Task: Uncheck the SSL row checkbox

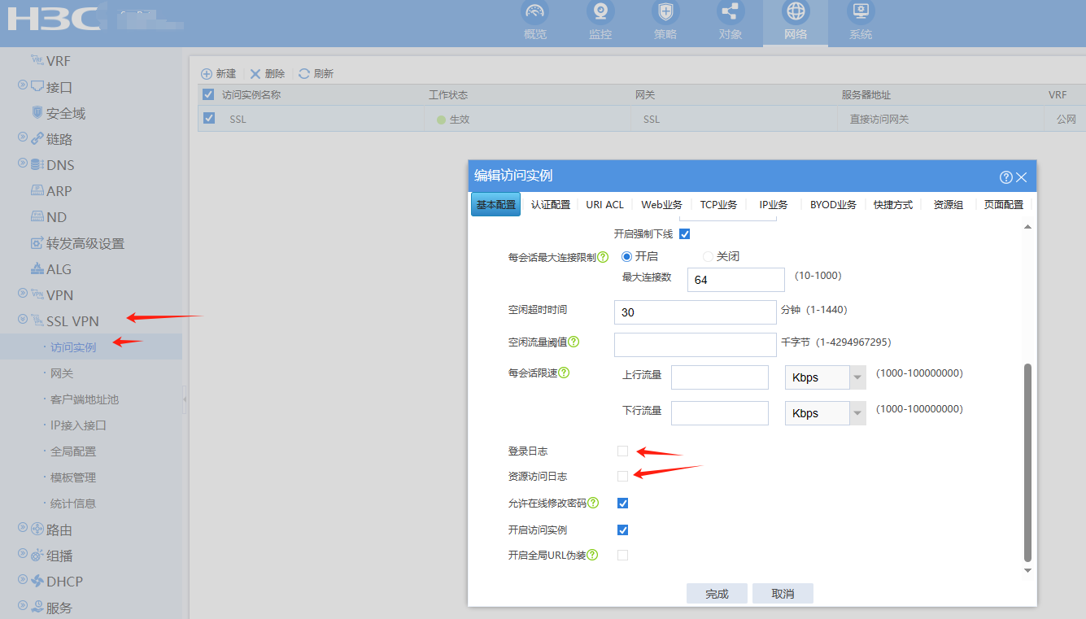Action: (209, 118)
